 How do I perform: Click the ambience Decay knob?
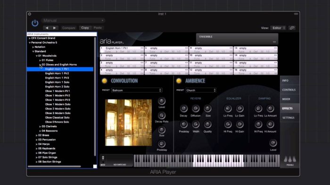tap(184, 108)
